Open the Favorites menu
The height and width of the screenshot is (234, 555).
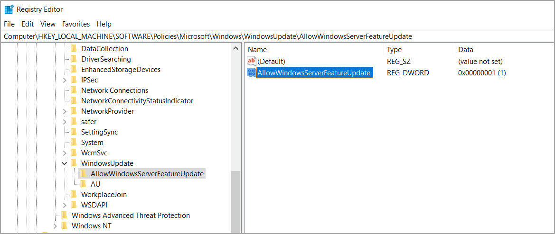click(x=76, y=24)
